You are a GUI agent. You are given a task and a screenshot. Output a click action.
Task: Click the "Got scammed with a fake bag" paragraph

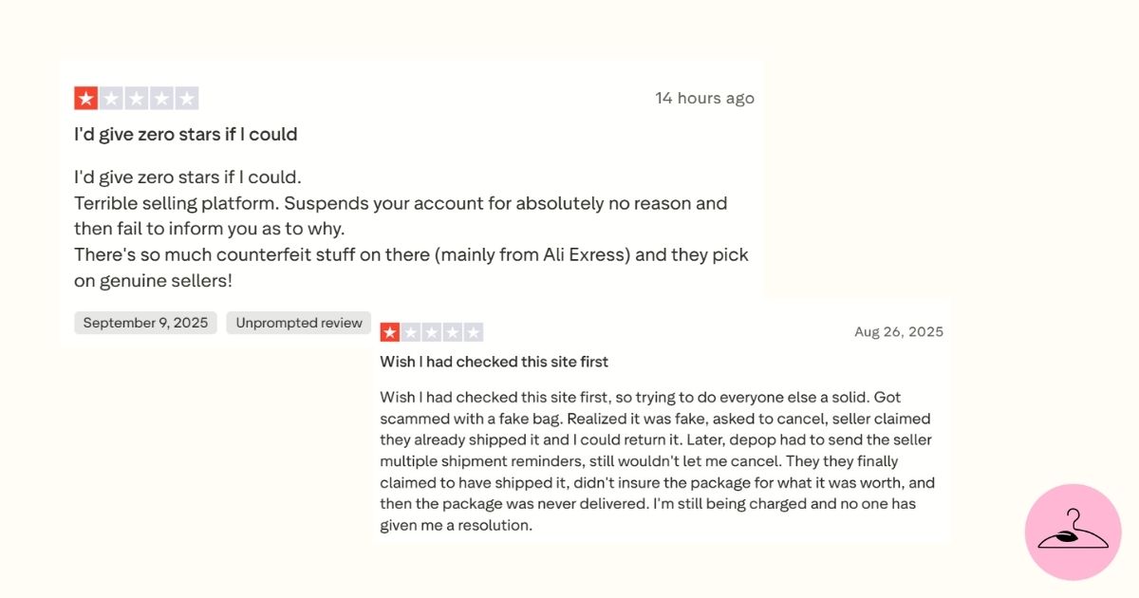click(x=655, y=460)
